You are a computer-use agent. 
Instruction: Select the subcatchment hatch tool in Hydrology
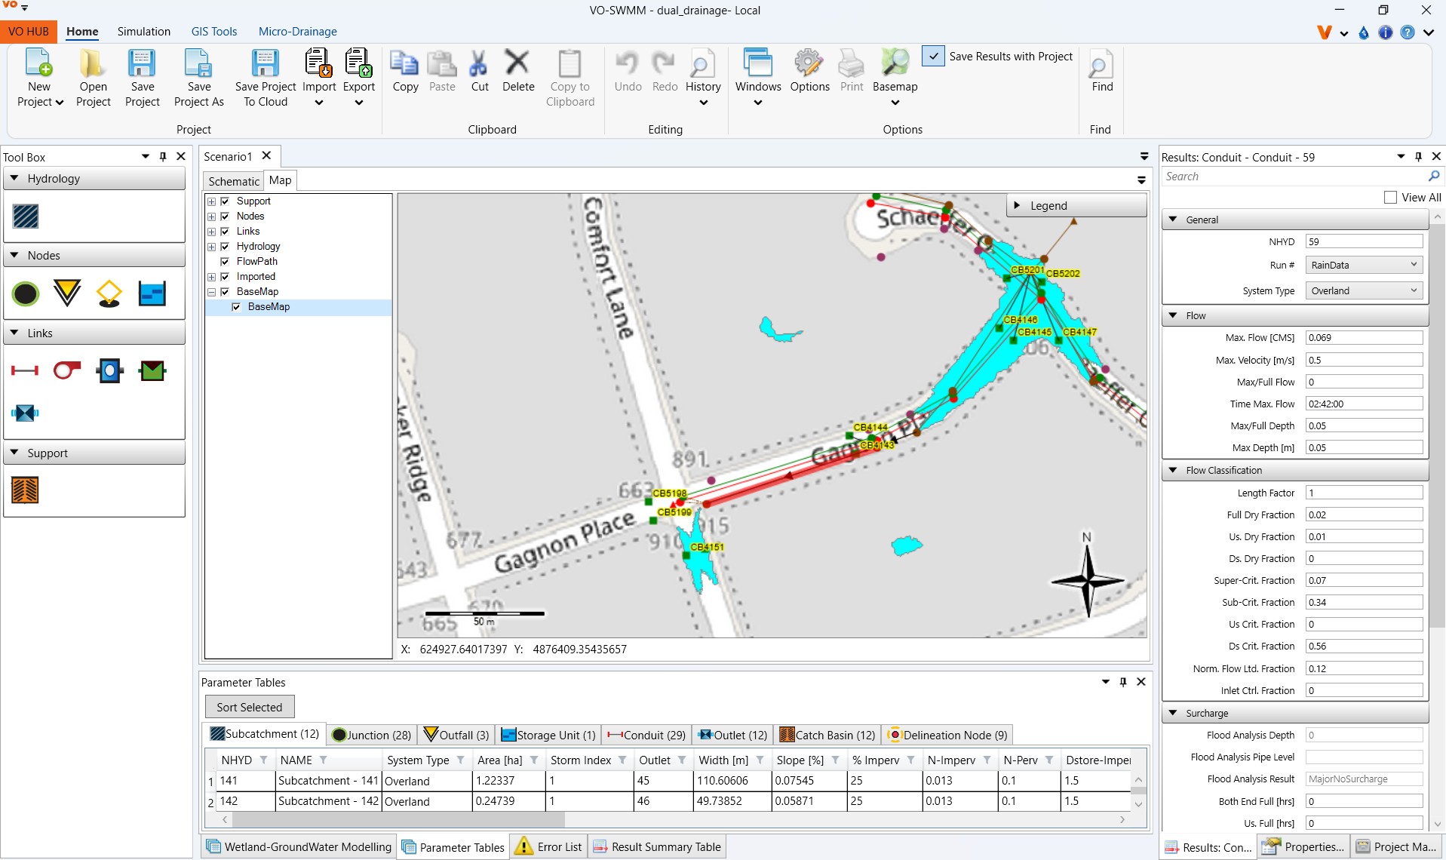(x=26, y=217)
